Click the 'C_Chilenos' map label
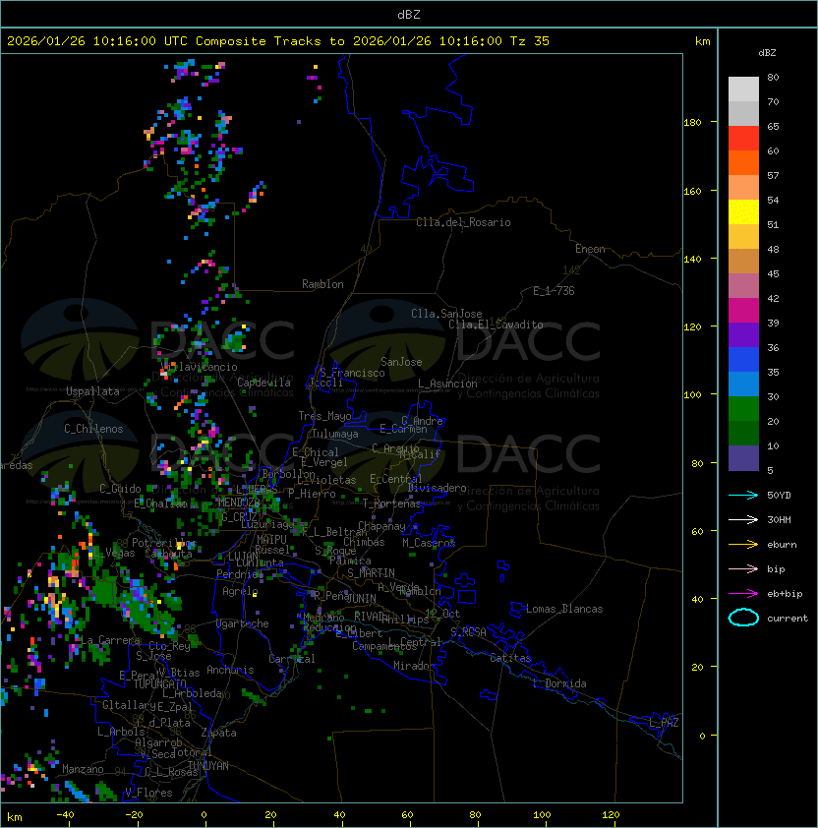The width and height of the screenshot is (818, 828). coord(93,429)
